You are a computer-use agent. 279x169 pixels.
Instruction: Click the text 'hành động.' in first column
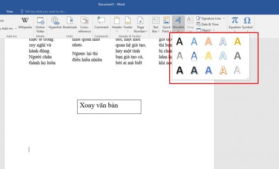pos(40,51)
